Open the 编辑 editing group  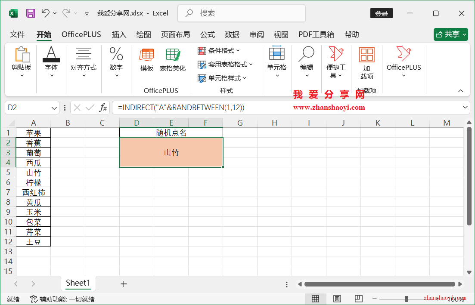pos(307,62)
